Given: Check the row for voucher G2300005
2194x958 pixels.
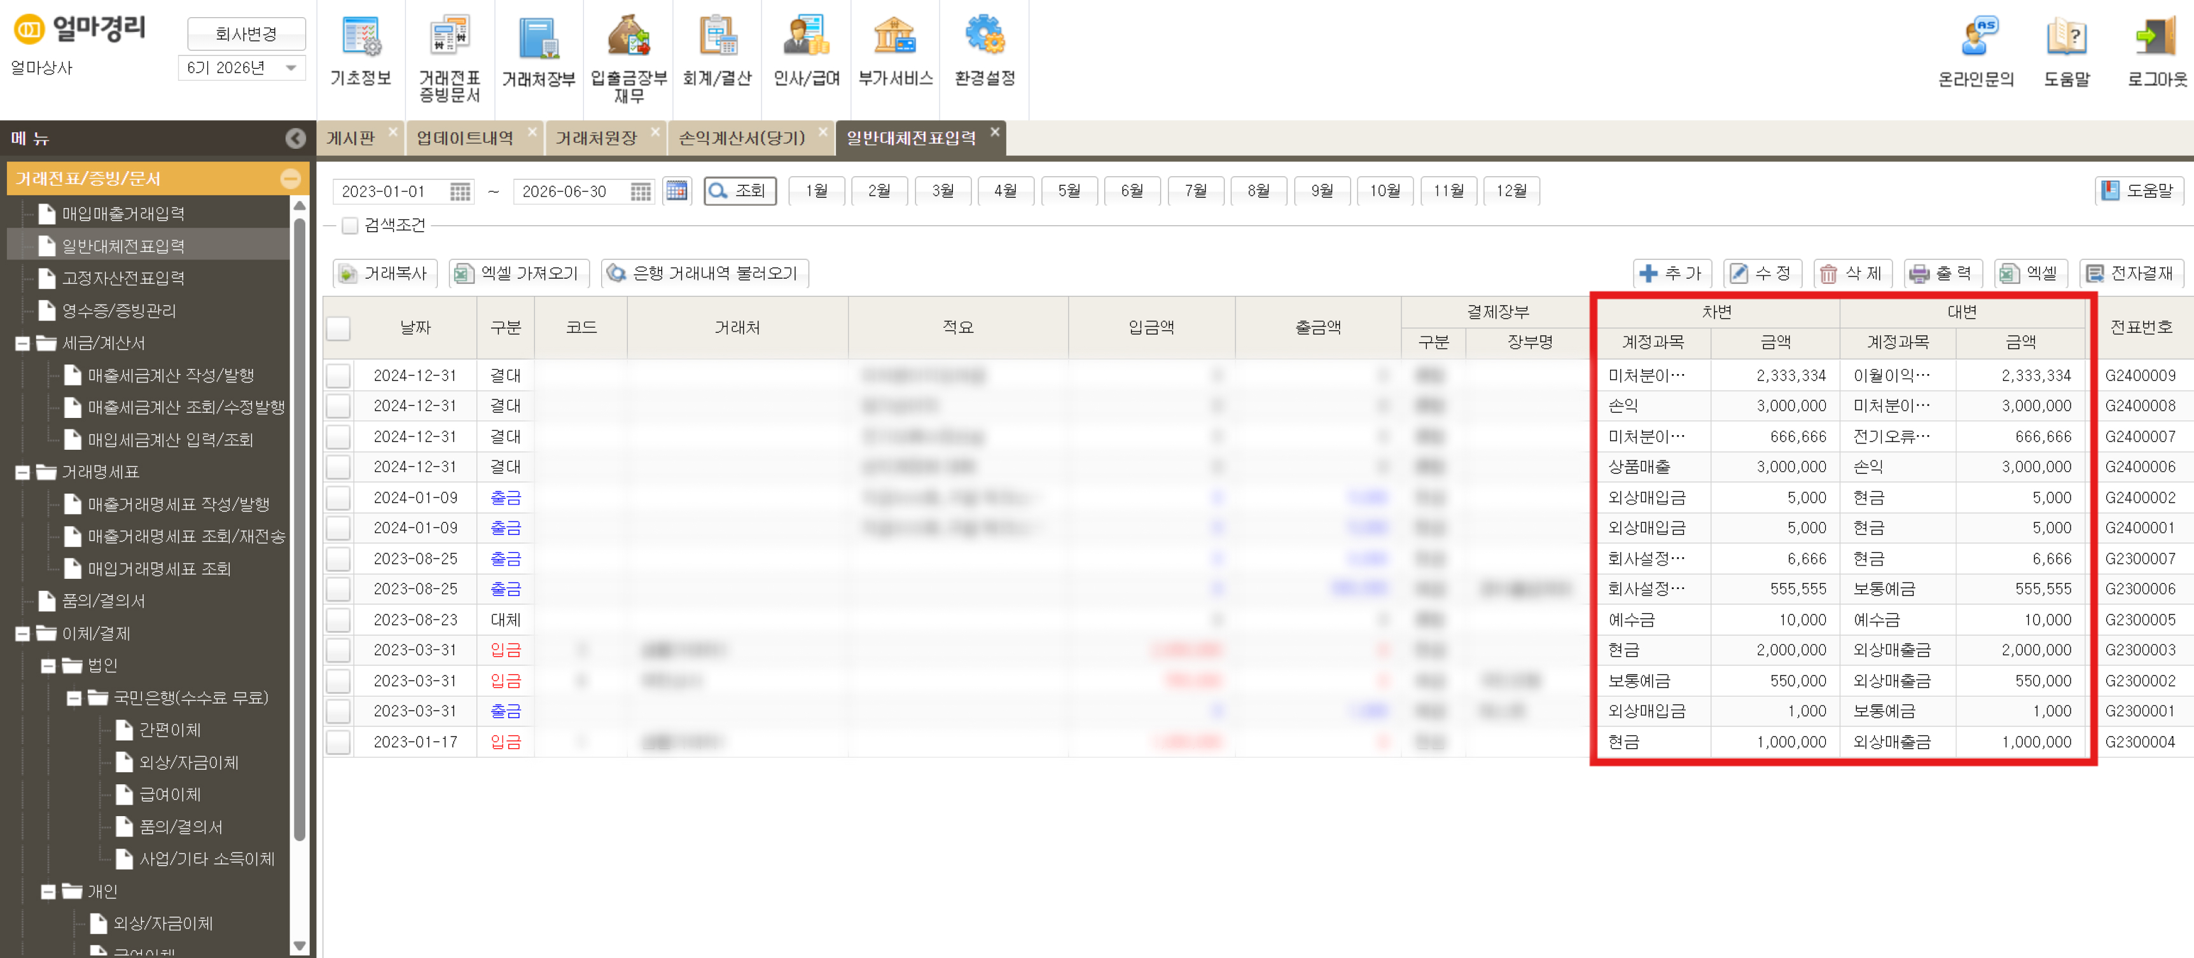Looking at the screenshot, I should pos(338,620).
